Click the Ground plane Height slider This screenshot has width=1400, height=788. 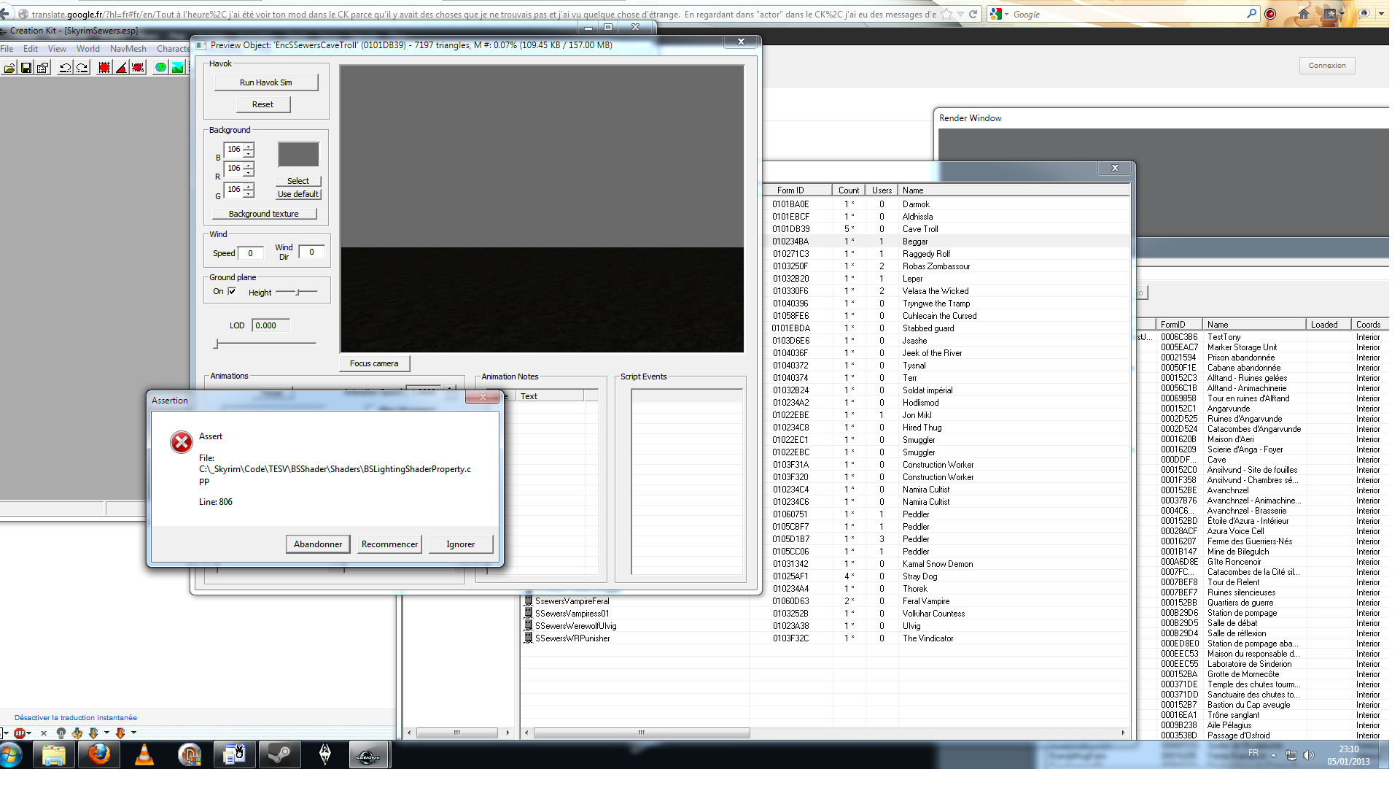point(297,292)
